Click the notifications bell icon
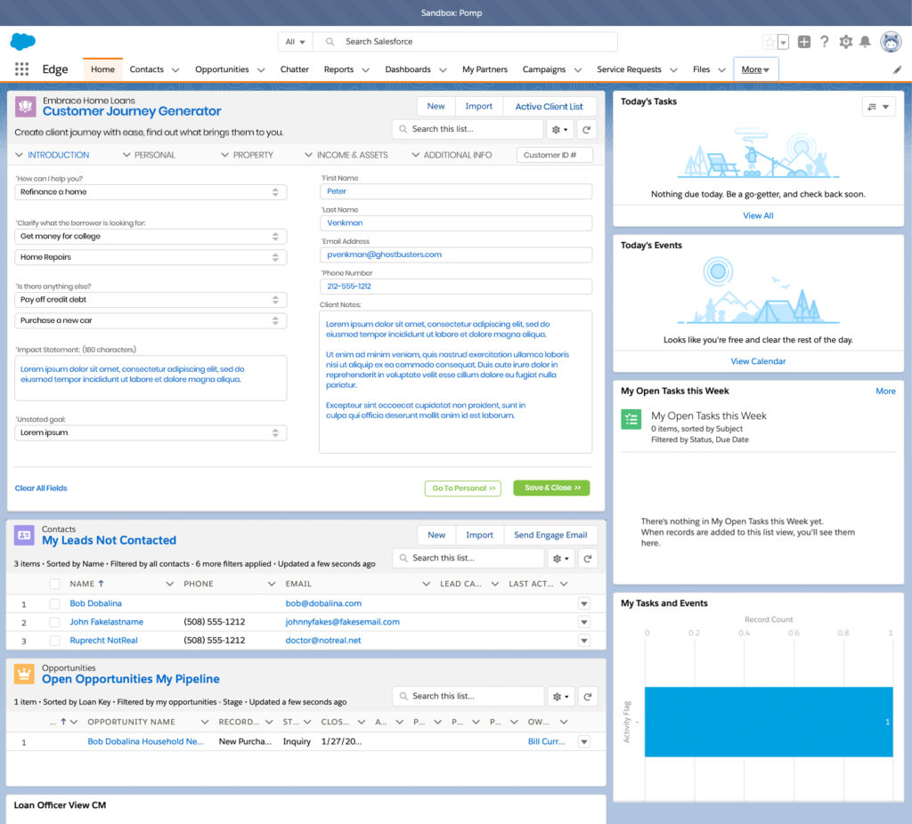The image size is (912, 824). point(865,42)
